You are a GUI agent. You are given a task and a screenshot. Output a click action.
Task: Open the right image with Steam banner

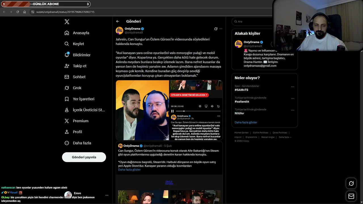tap(196, 110)
